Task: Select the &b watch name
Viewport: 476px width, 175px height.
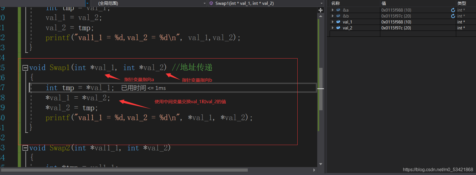Action: point(346,16)
